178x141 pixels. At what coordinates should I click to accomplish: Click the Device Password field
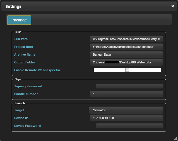[129, 126]
